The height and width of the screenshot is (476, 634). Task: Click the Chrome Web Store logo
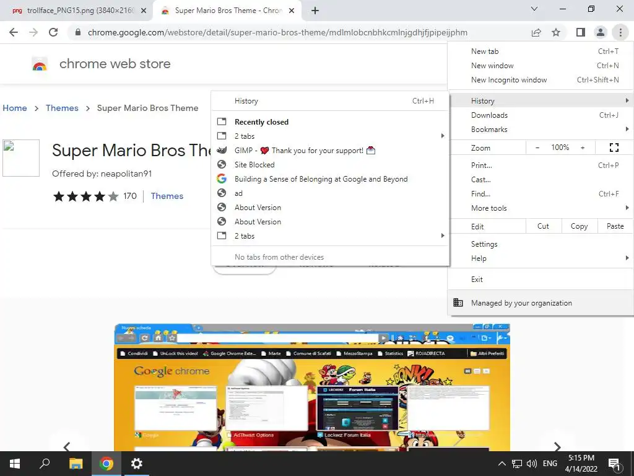pyautogui.click(x=40, y=64)
